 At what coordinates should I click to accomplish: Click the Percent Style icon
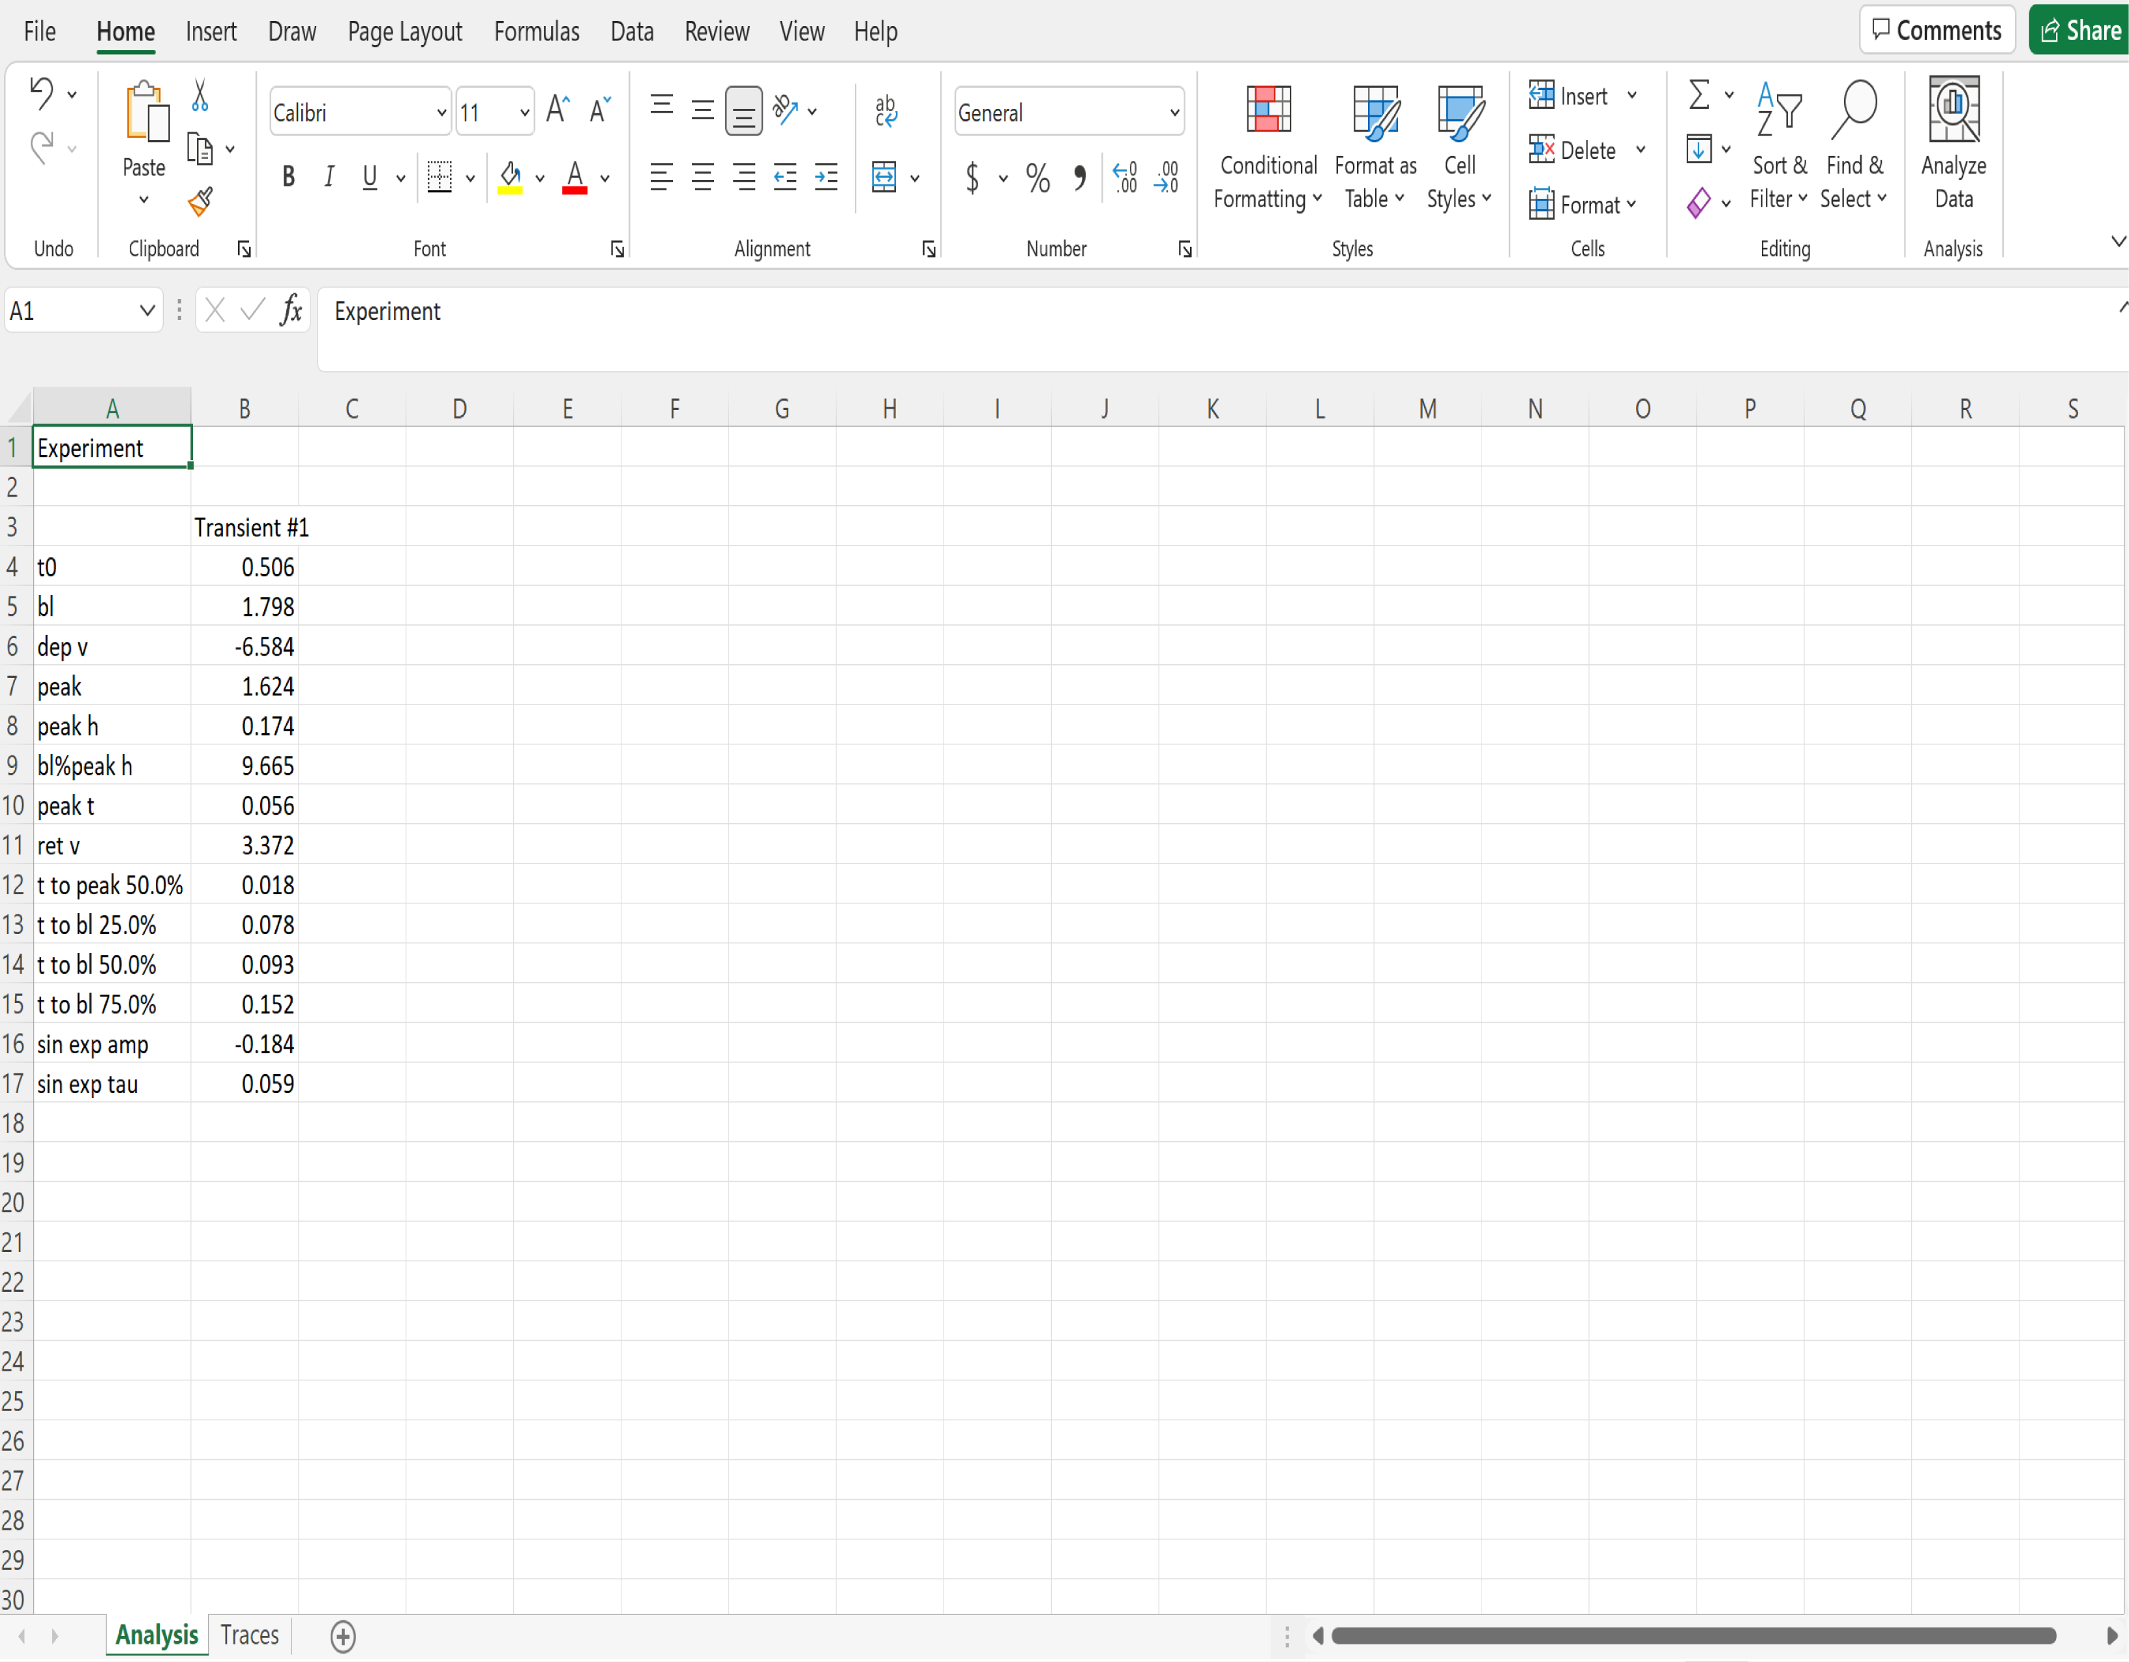click(x=1037, y=179)
